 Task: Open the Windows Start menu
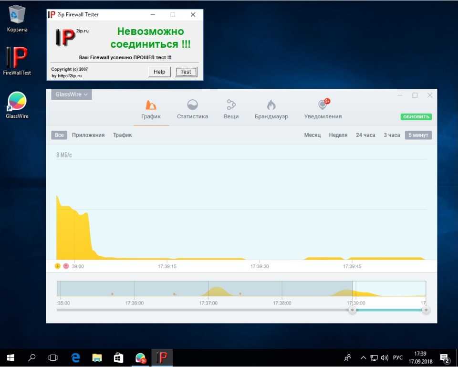(10, 357)
